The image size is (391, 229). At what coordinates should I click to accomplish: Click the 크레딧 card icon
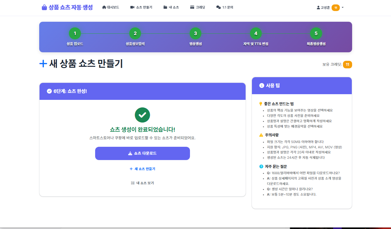[192, 7]
